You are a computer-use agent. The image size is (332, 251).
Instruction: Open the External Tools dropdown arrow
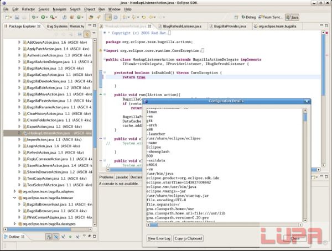tap(56, 17)
